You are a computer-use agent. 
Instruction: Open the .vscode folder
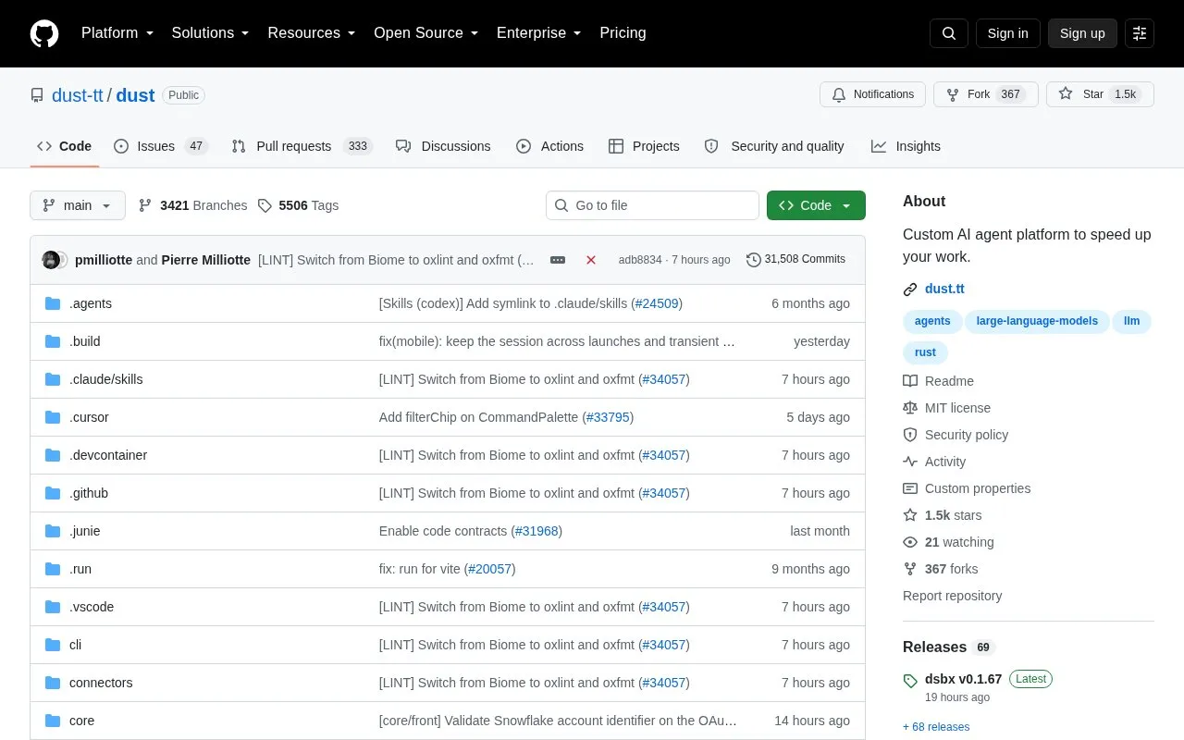(x=92, y=607)
